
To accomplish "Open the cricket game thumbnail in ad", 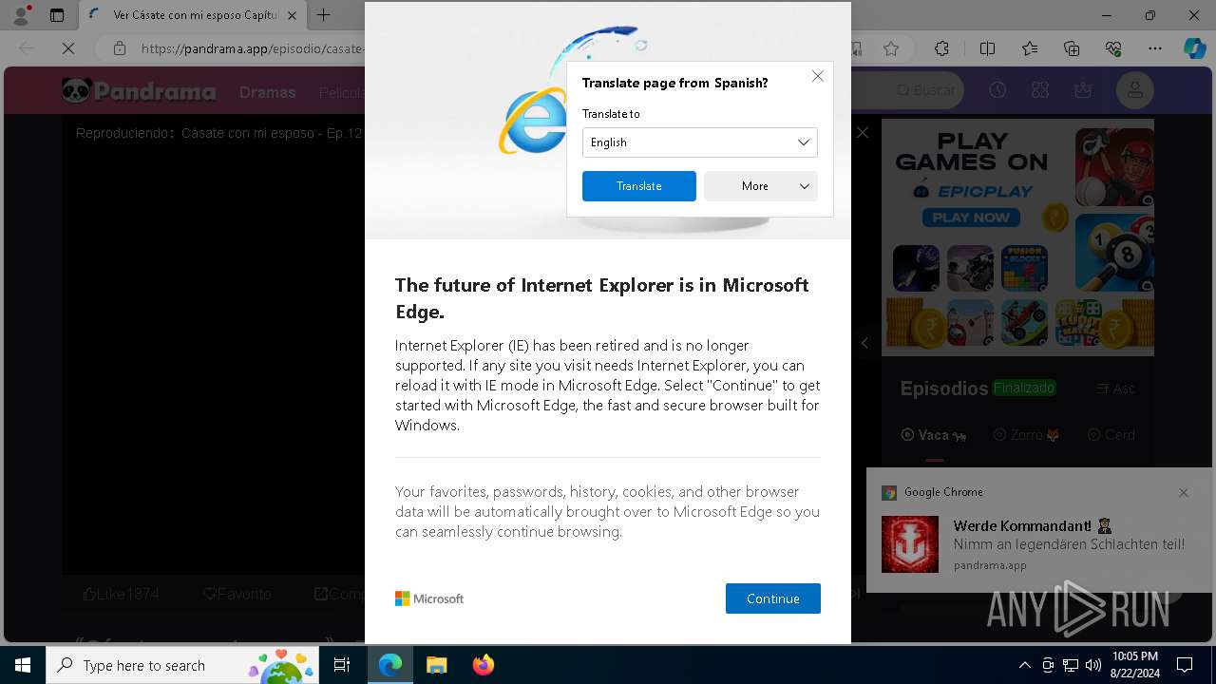I will [1114, 167].
